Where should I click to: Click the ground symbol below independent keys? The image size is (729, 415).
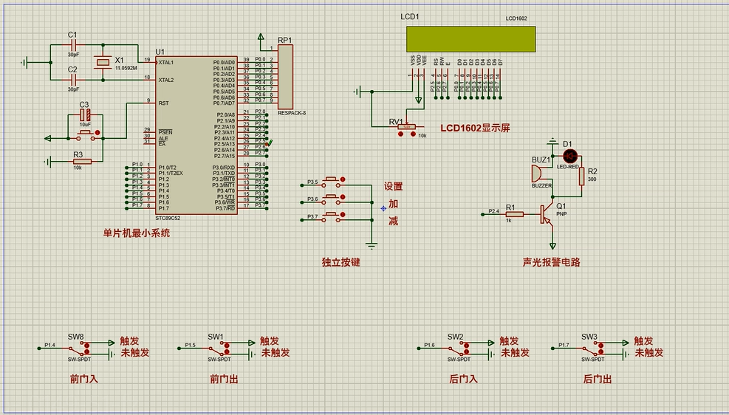[372, 245]
